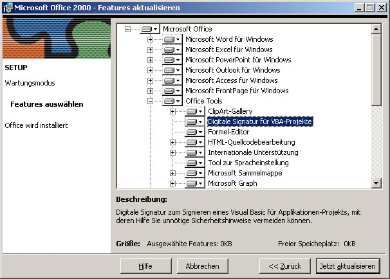Select Office Tools label
This screenshot has width=390, height=279.
tap(204, 101)
